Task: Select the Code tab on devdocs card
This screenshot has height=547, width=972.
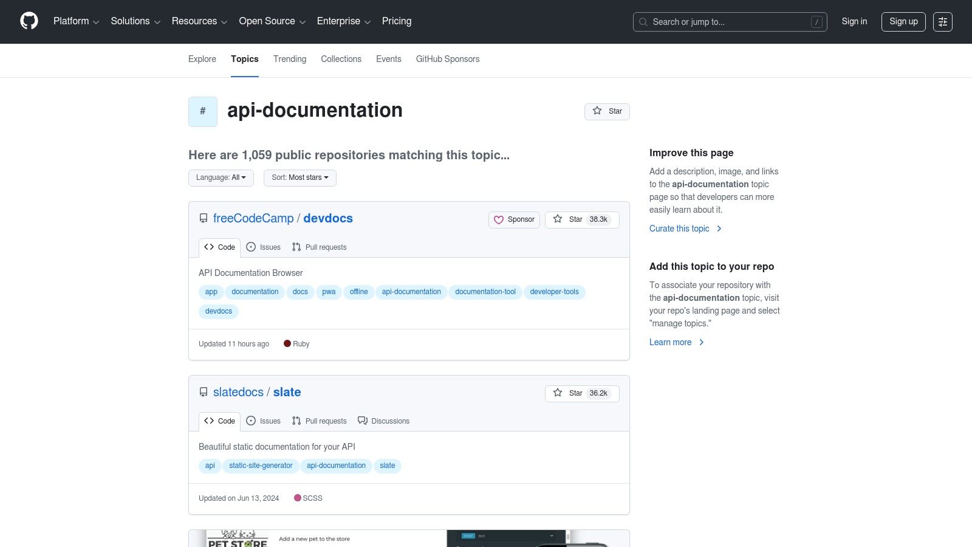Action: click(x=219, y=247)
